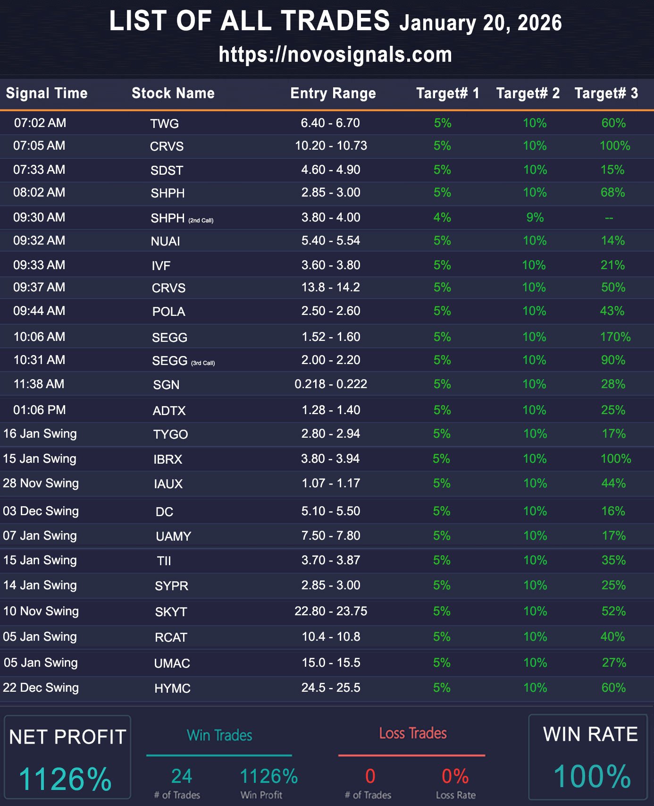
Task: Open the novosignals.com link
Action: (335, 55)
